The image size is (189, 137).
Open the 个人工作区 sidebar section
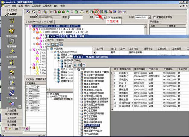click(x=12, y=10)
